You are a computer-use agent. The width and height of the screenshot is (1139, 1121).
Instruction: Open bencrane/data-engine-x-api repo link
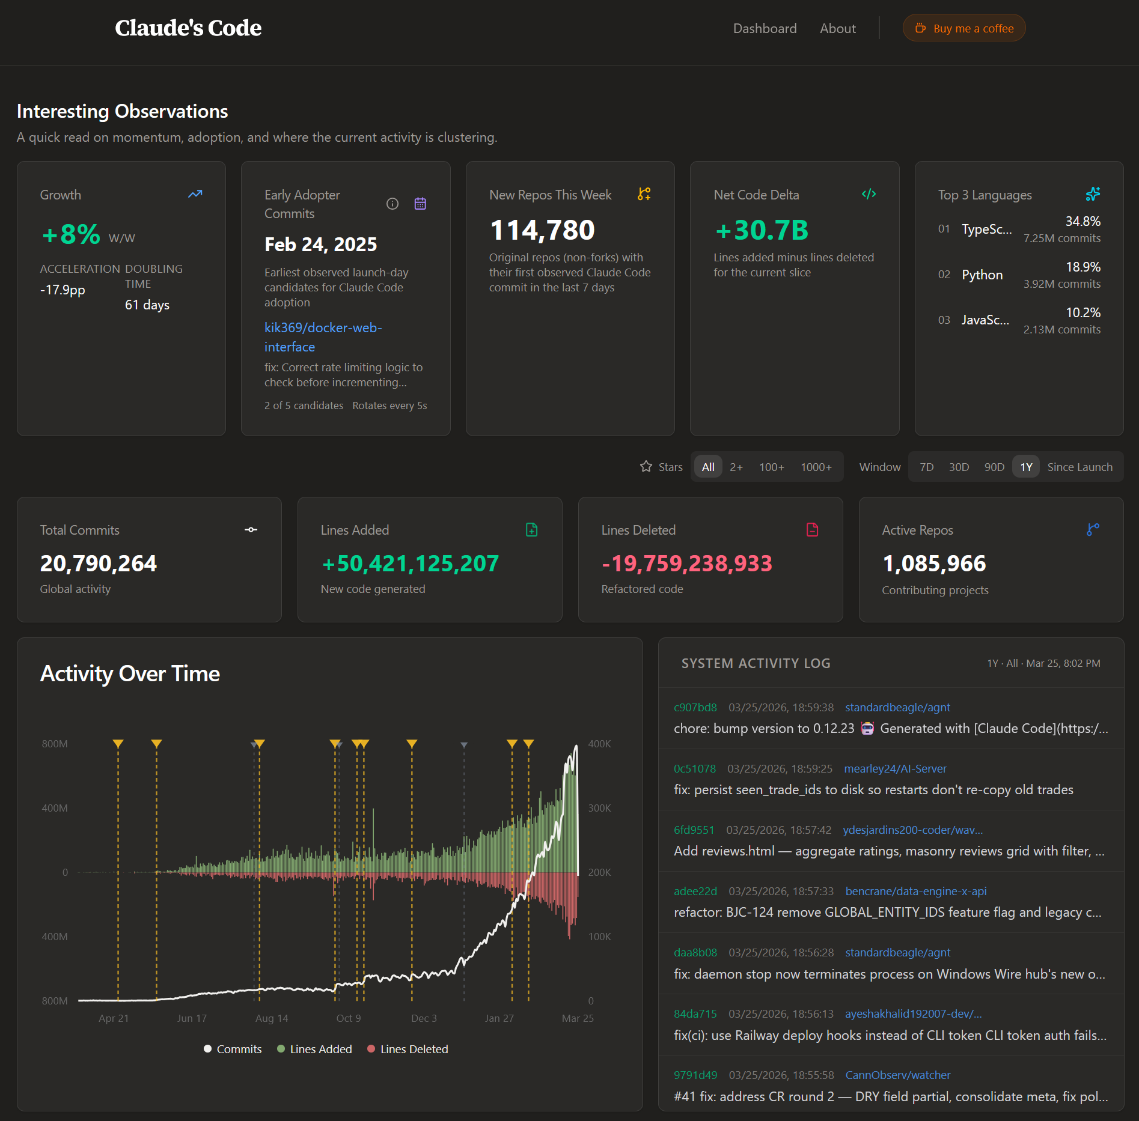tap(915, 891)
